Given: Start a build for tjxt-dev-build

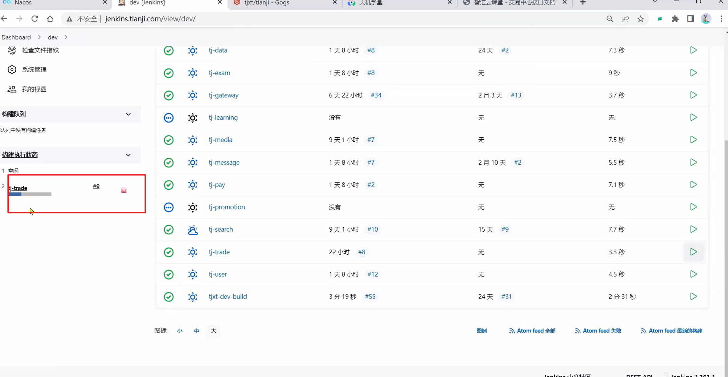Looking at the screenshot, I should (693, 296).
